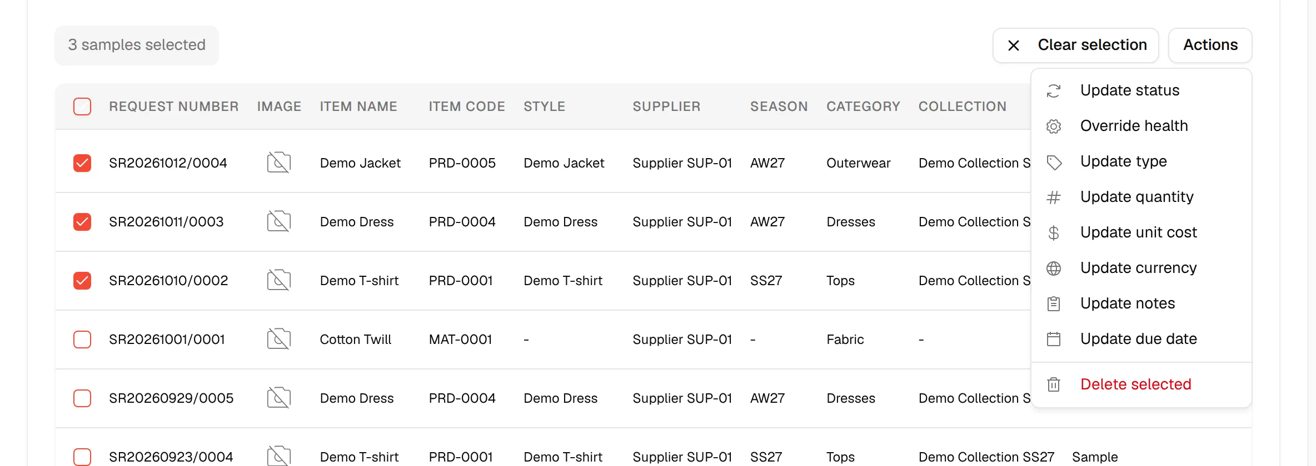Click the no-image placeholder for SR20261012/0004

[x=279, y=163]
